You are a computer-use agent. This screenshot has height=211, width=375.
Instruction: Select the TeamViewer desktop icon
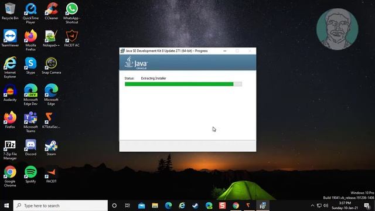coord(10,38)
